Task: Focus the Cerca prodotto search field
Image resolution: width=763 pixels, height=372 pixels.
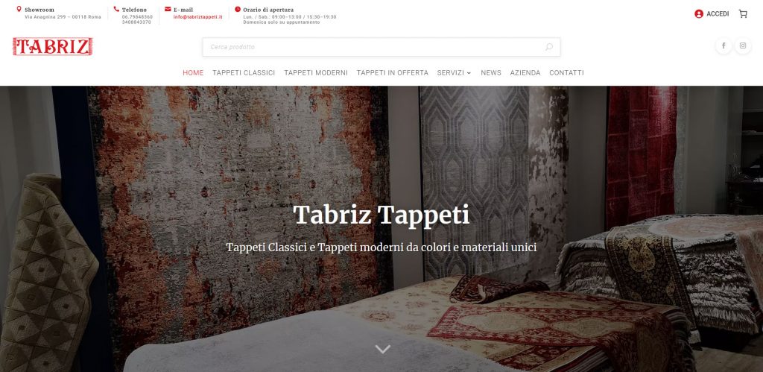Action: (x=381, y=47)
